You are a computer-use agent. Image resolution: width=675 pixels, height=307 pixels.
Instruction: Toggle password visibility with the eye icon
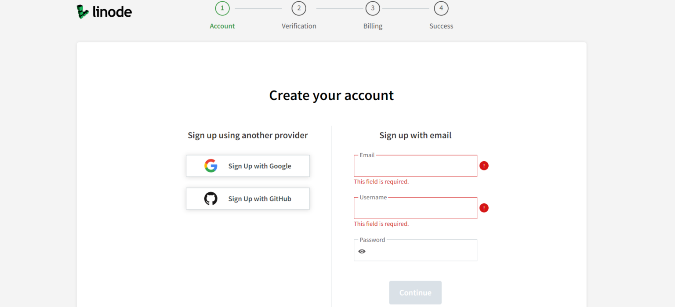coord(362,251)
